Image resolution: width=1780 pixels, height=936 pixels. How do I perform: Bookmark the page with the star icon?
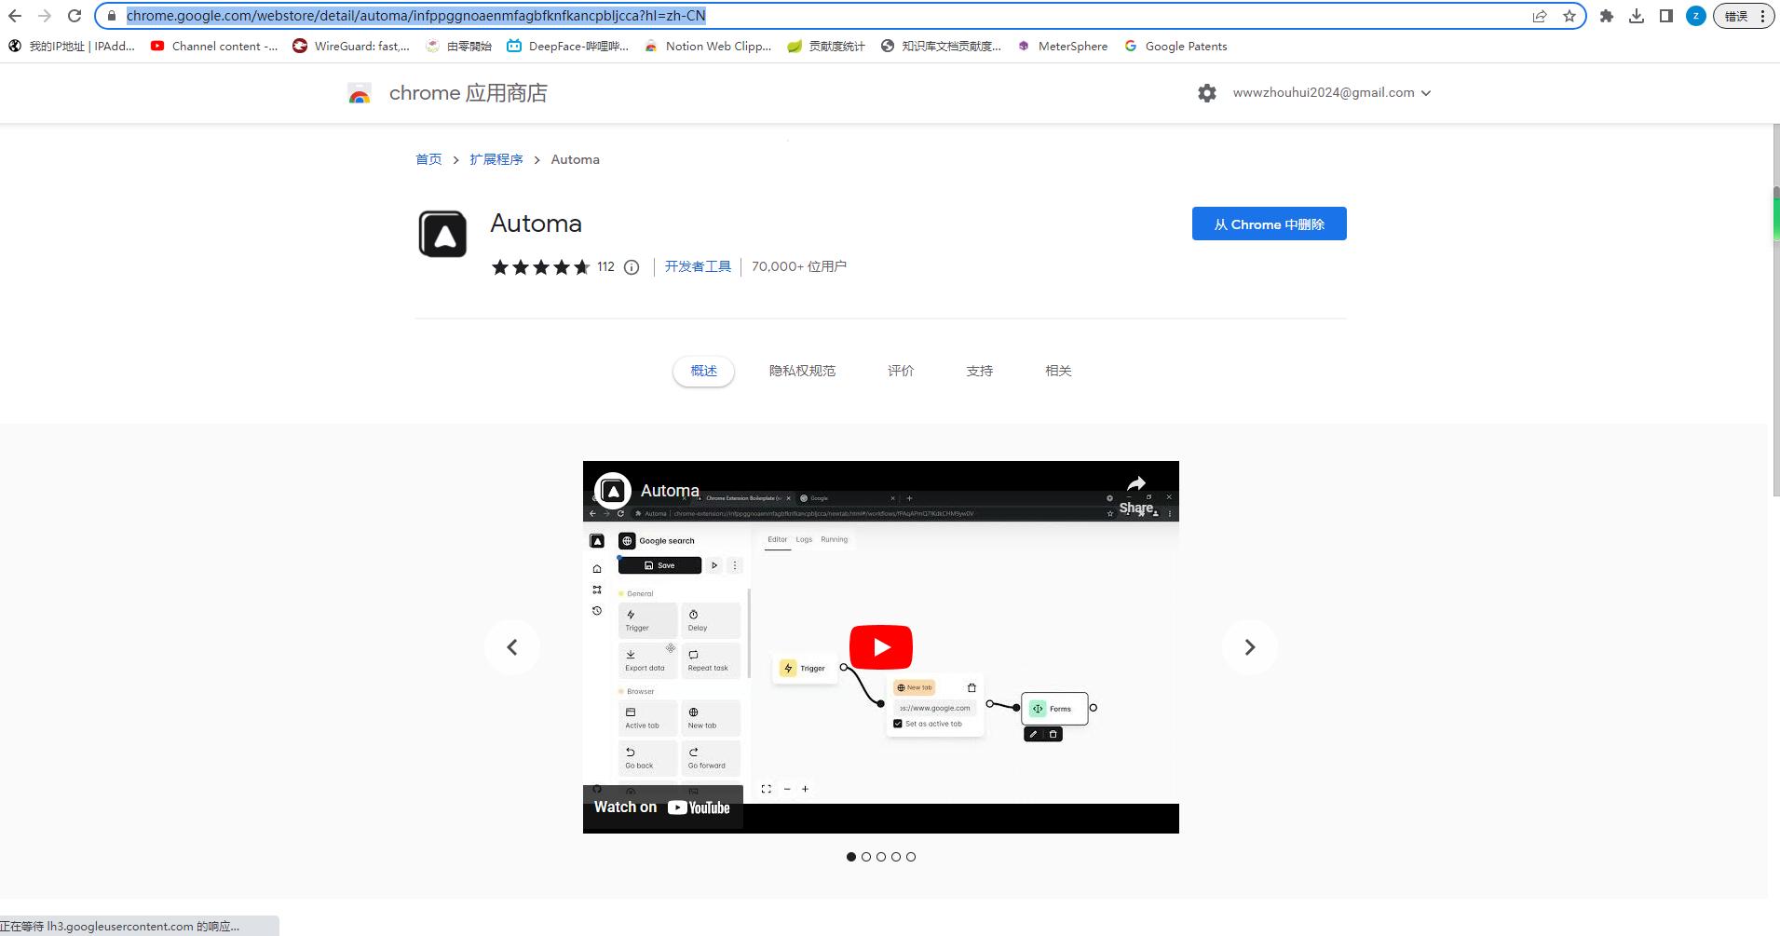point(1569,16)
